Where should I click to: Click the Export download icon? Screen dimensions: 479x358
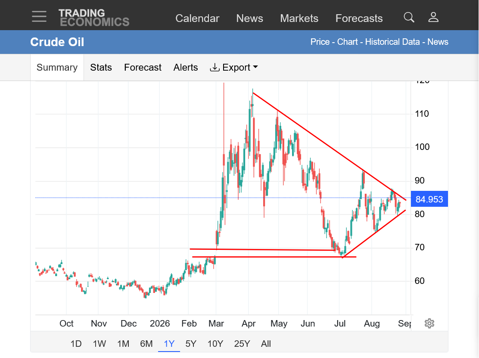[215, 67]
